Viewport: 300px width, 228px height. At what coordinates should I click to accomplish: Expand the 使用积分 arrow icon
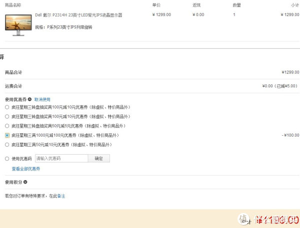25,182
